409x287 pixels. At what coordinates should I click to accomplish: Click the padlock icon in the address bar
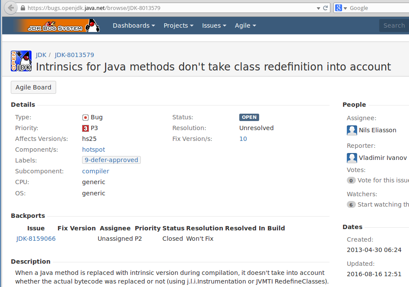pos(23,7)
